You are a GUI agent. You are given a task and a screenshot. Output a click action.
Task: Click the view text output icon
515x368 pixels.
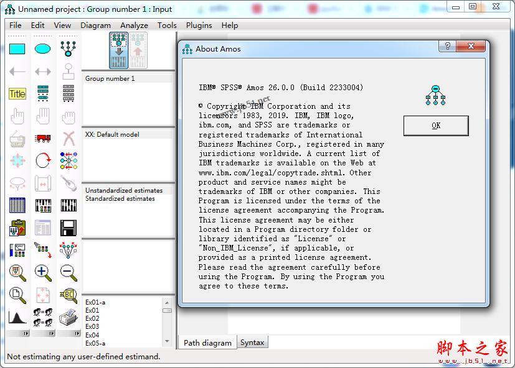(43, 228)
